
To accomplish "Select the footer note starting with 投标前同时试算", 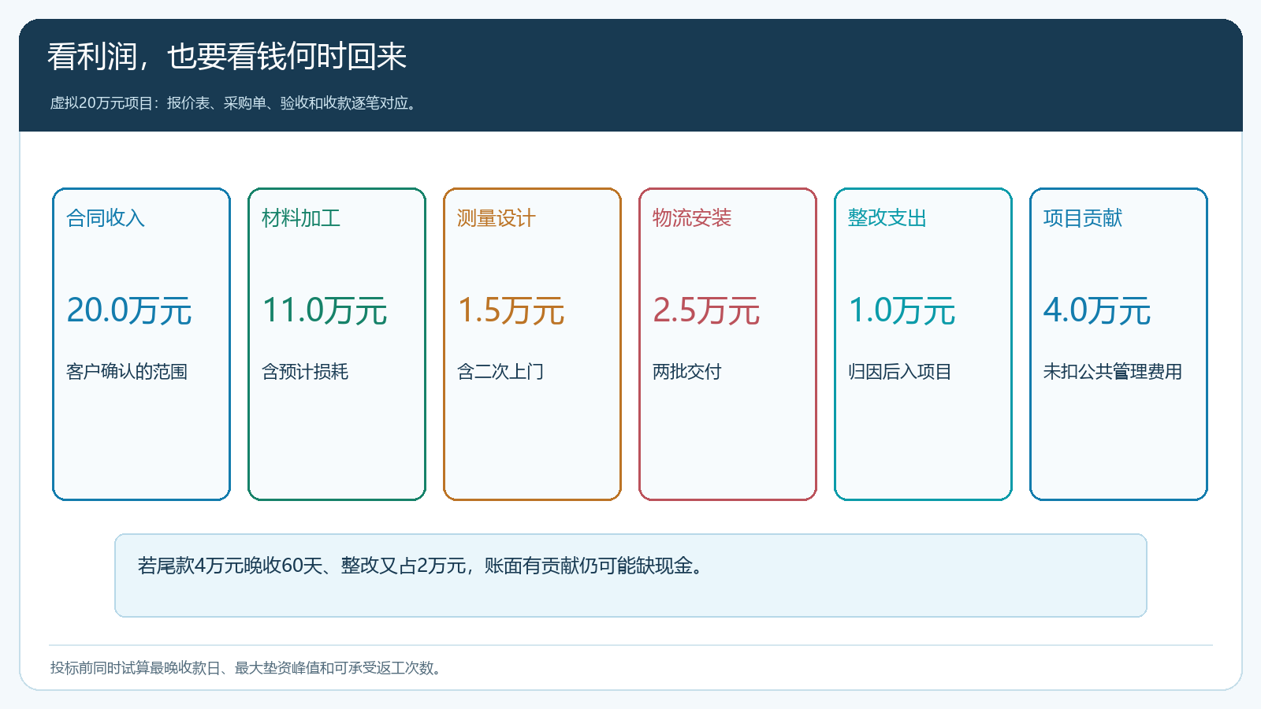I will point(246,668).
